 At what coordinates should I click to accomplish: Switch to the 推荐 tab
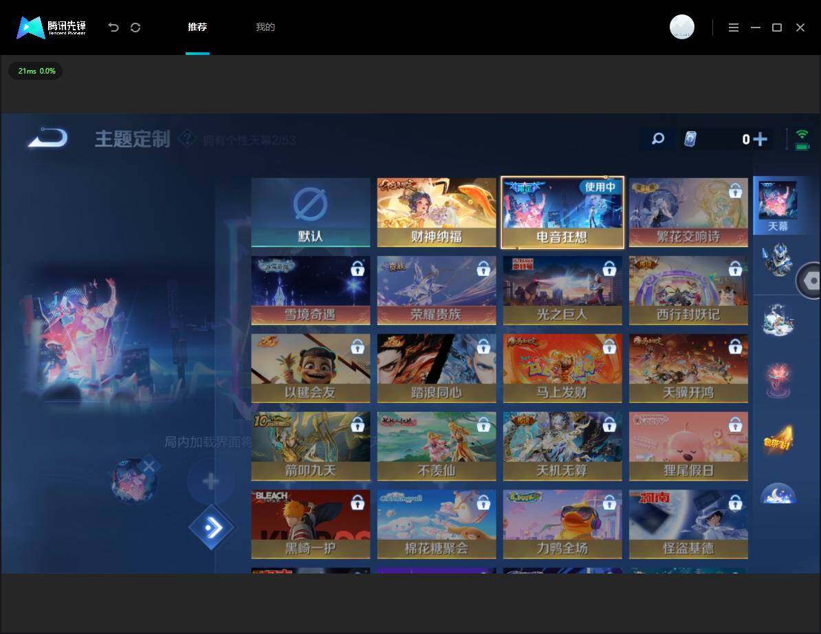click(x=197, y=28)
